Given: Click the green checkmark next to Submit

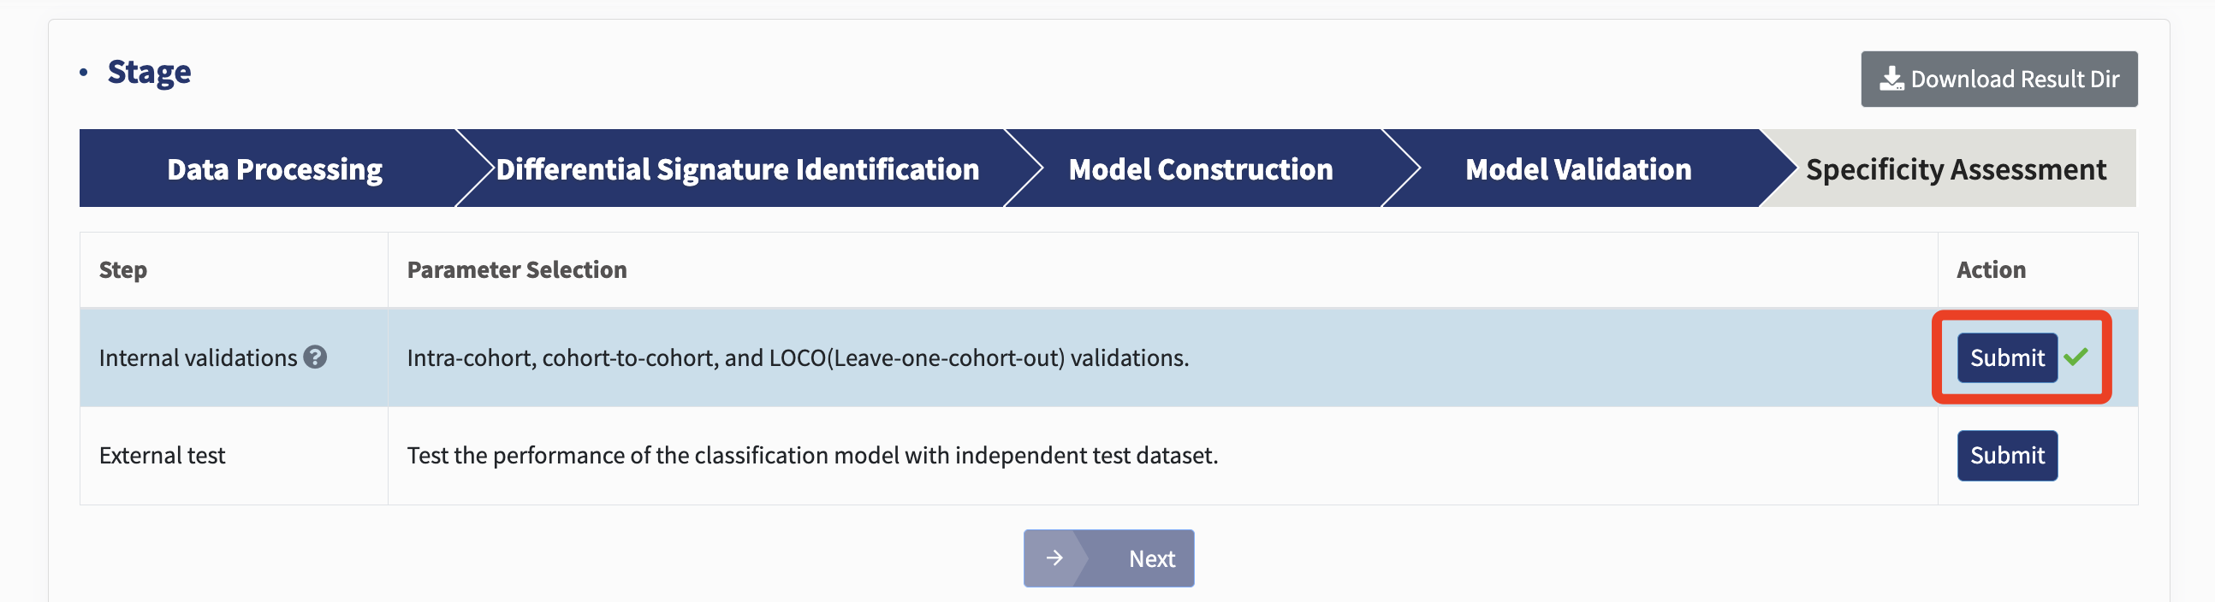Looking at the screenshot, I should [x=2075, y=357].
